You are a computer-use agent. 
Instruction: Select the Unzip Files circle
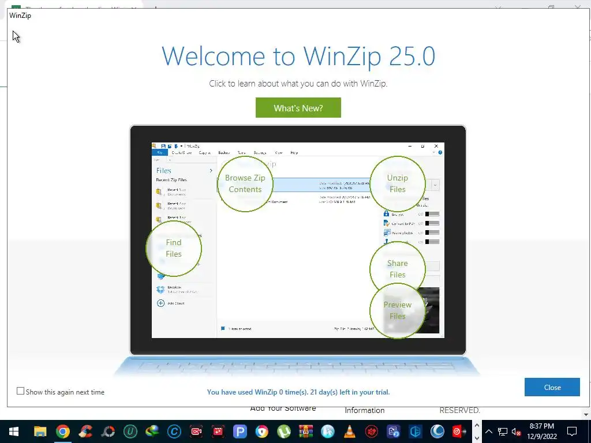pos(397,183)
